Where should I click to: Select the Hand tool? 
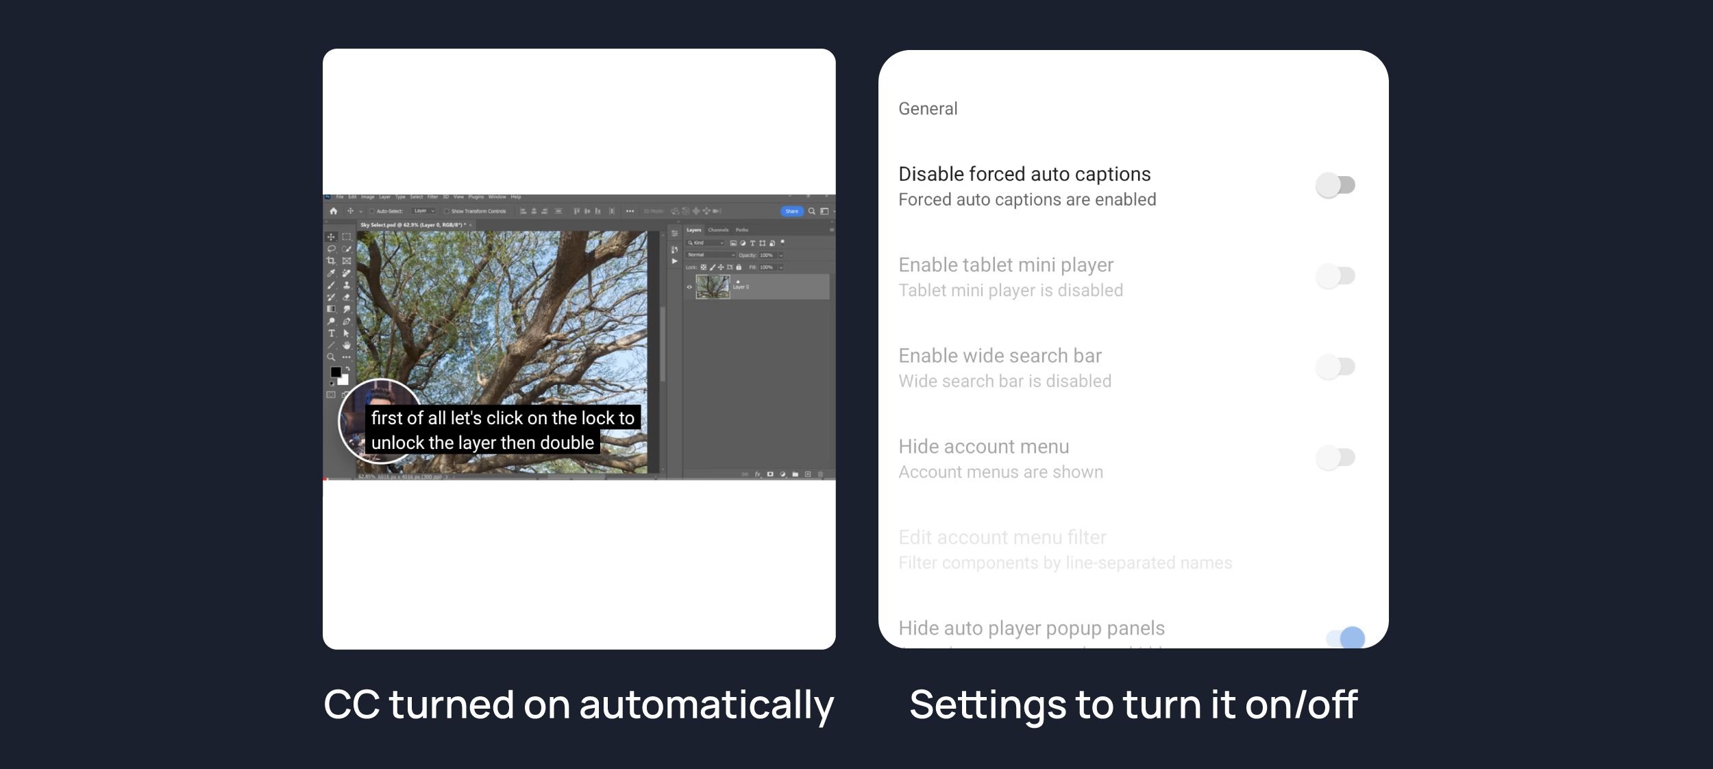point(347,345)
